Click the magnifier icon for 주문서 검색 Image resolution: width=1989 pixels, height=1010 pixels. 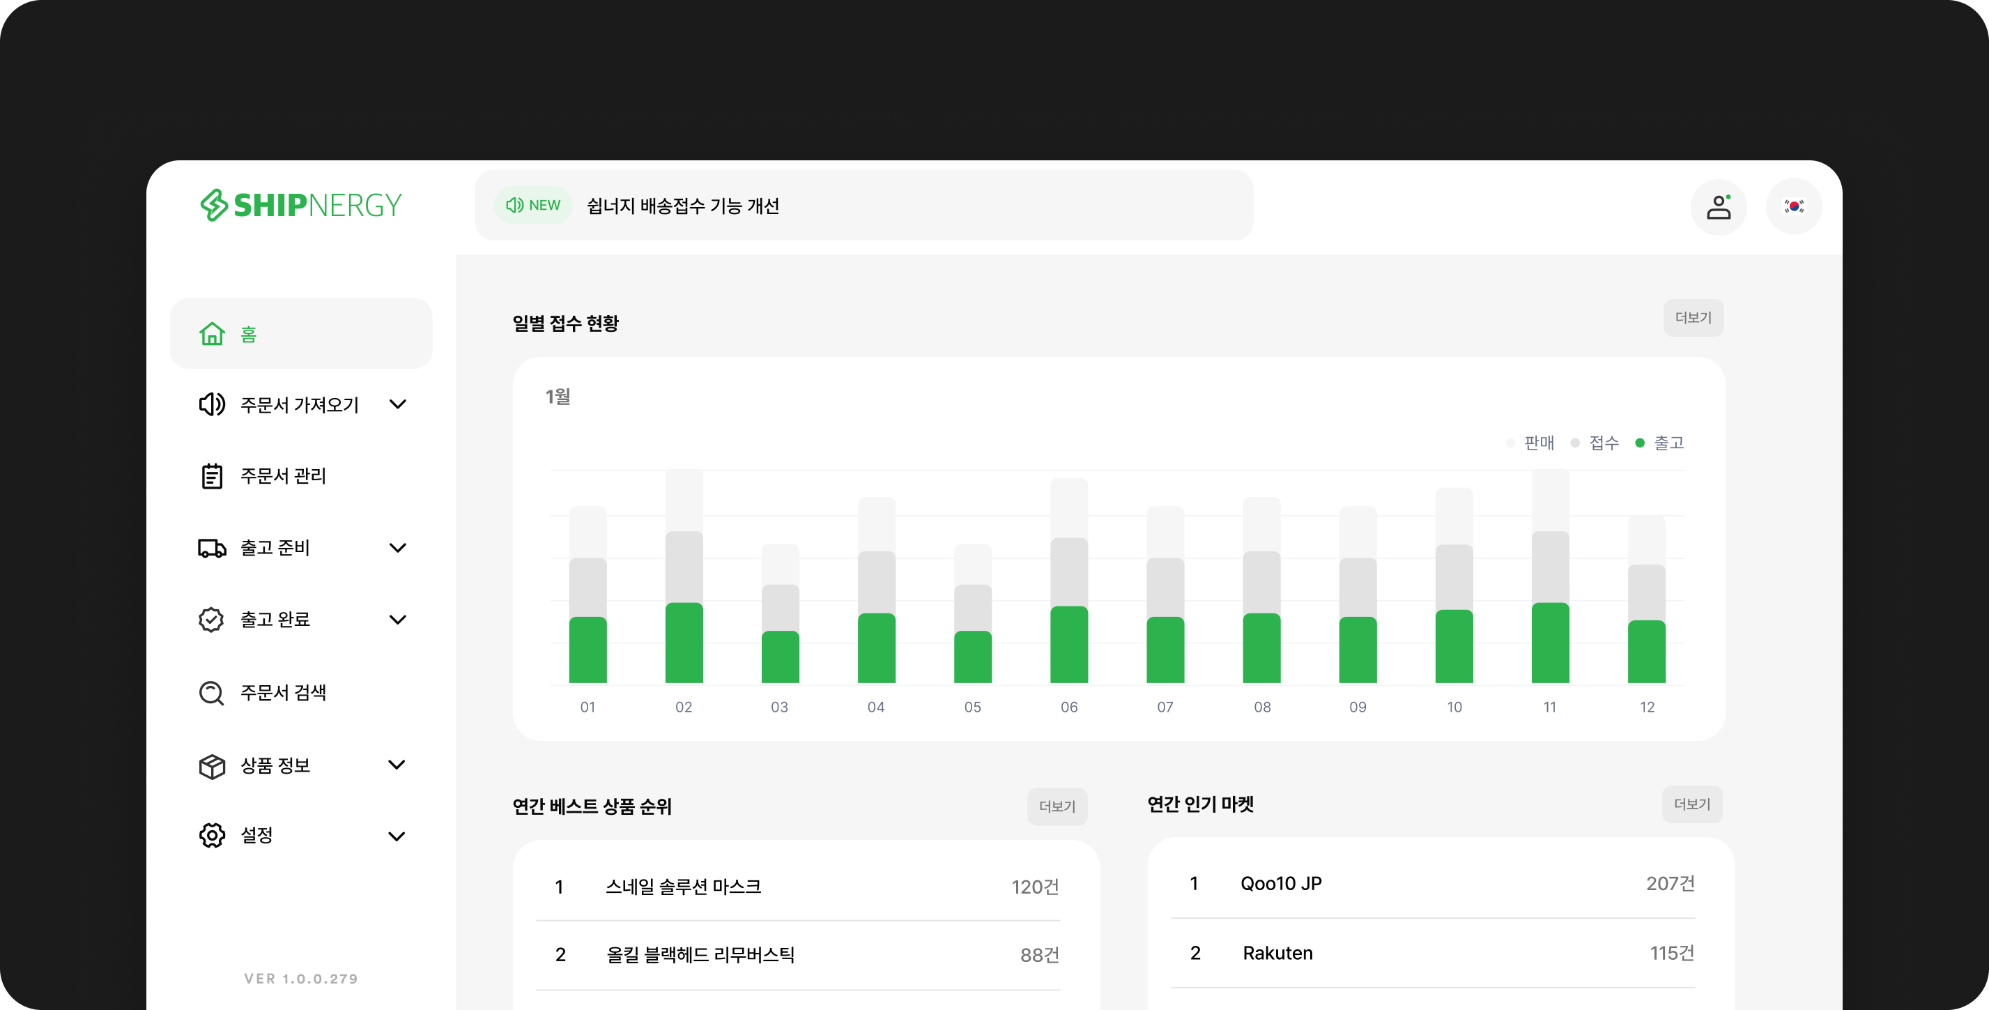[212, 693]
